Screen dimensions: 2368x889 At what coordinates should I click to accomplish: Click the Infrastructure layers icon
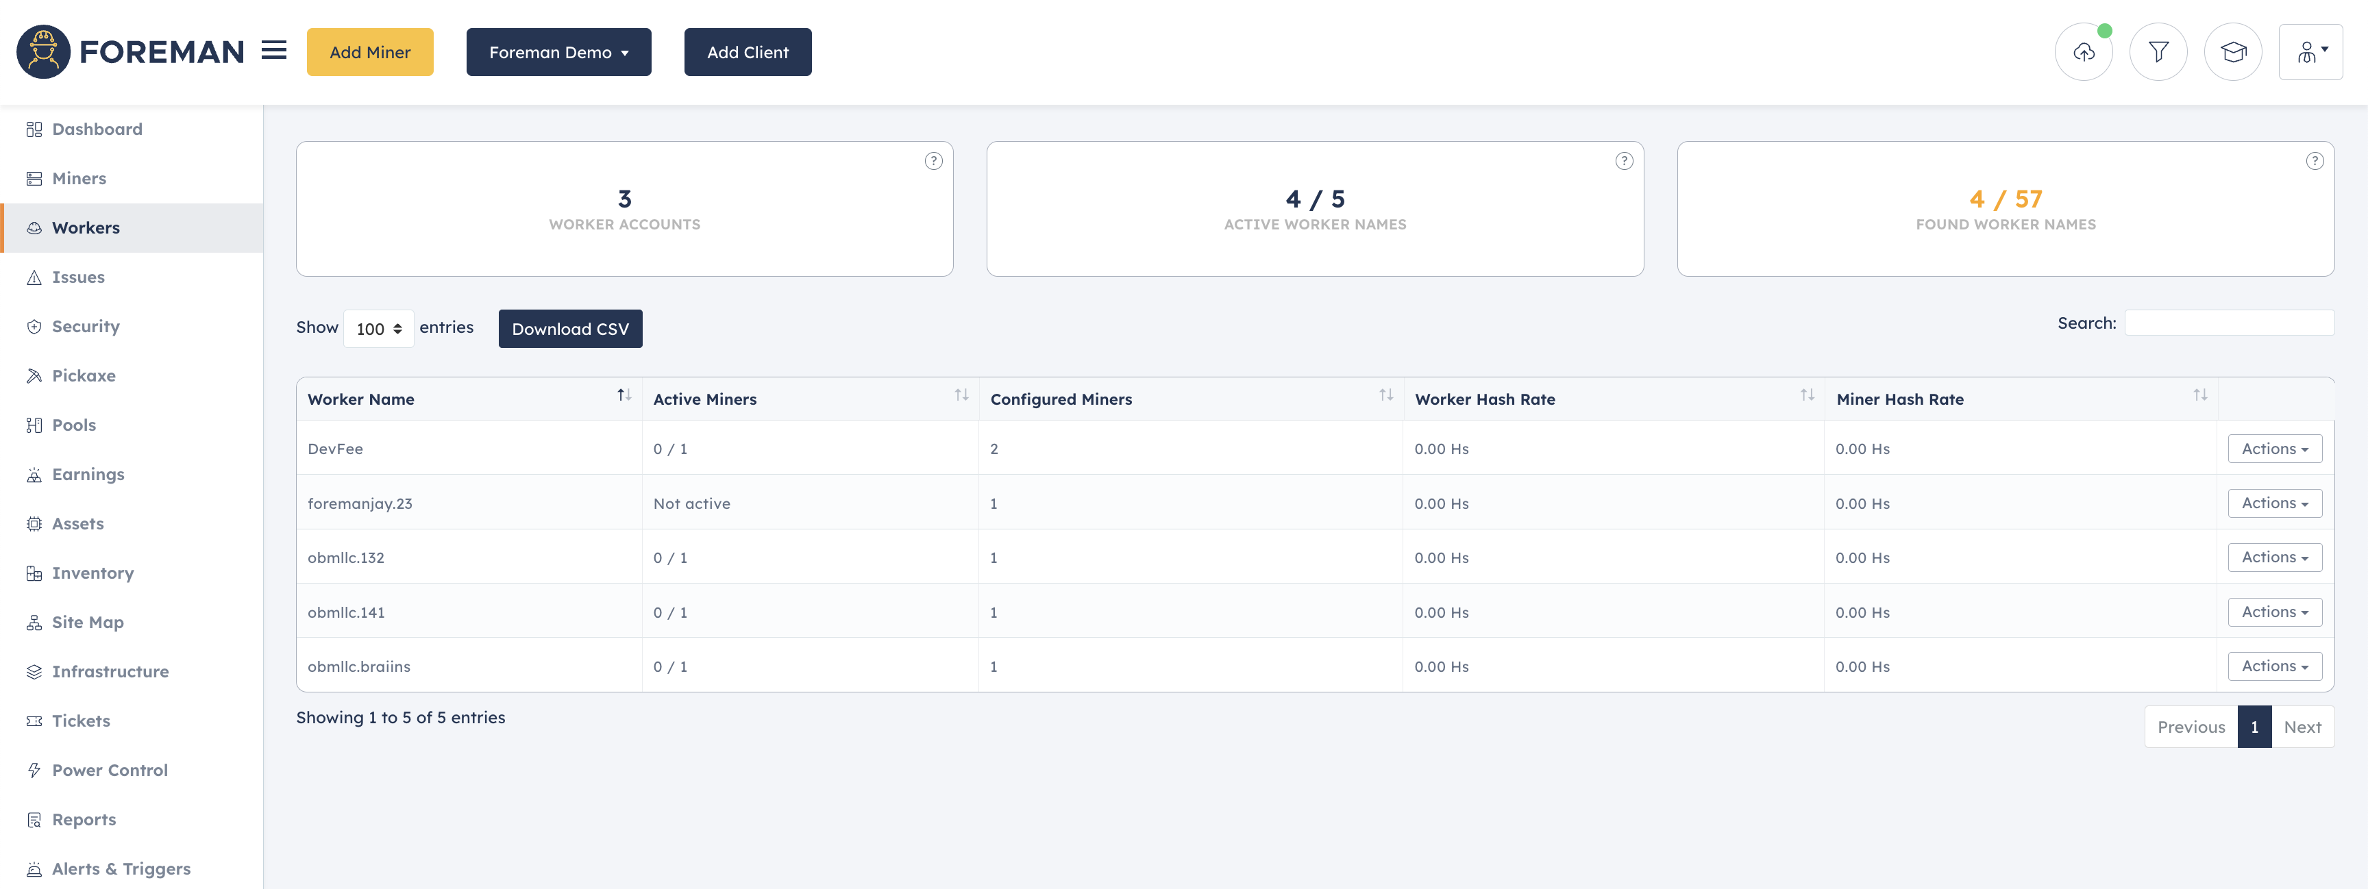click(34, 672)
